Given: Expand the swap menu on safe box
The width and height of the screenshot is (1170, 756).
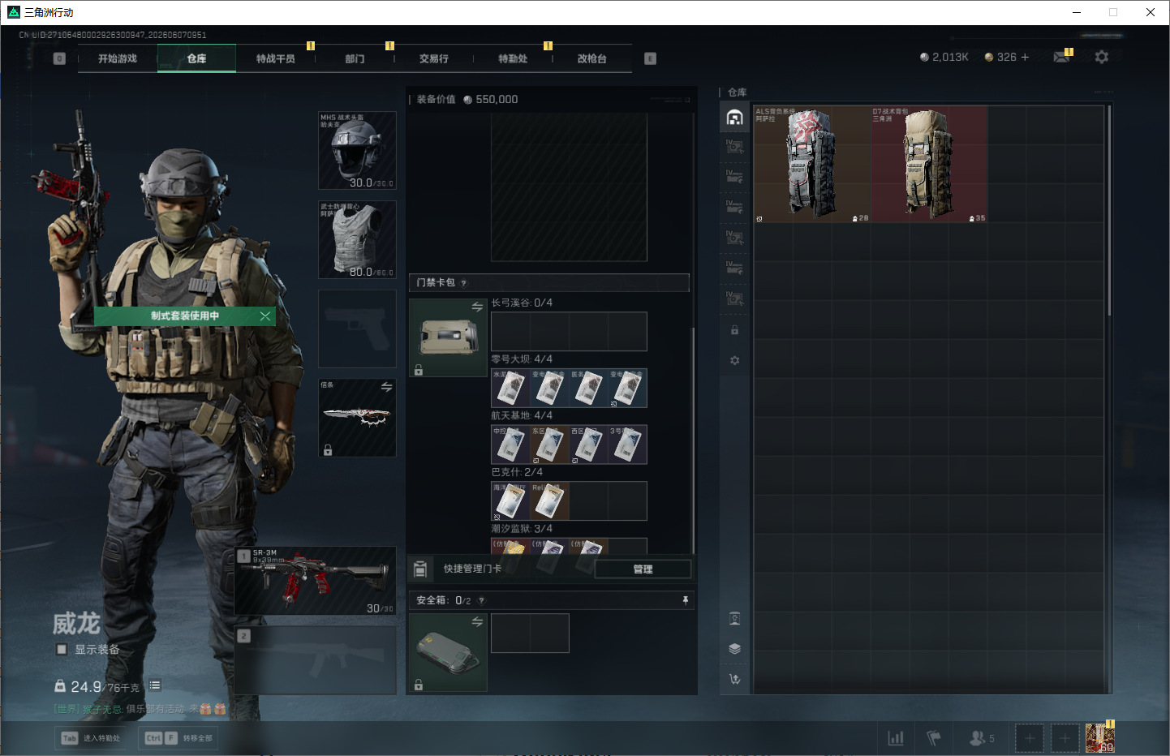Looking at the screenshot, I should (477, 621).
